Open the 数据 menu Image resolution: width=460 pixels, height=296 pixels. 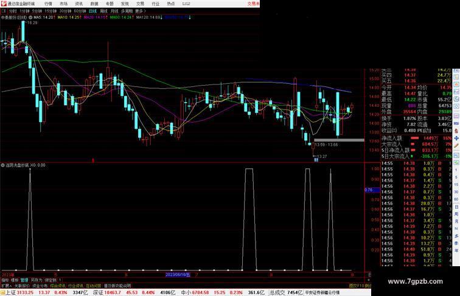coord(94,4)
